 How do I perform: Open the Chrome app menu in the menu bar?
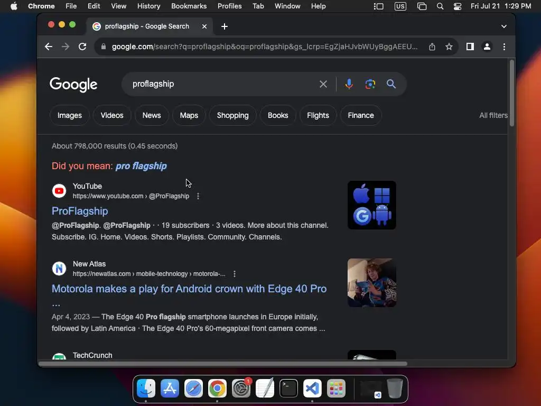pyautogui.click(x=41, y=6)
